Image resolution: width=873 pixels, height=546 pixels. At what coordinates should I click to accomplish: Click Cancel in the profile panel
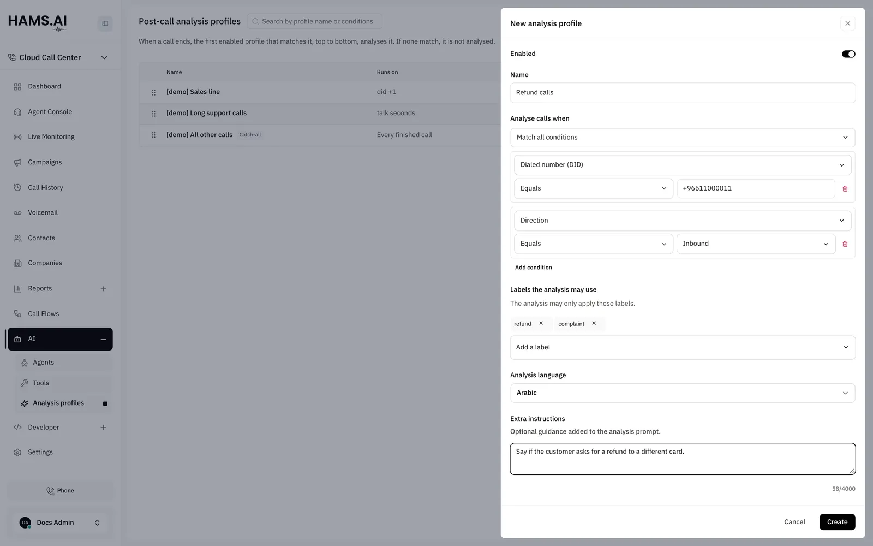(x=794, y=522)
